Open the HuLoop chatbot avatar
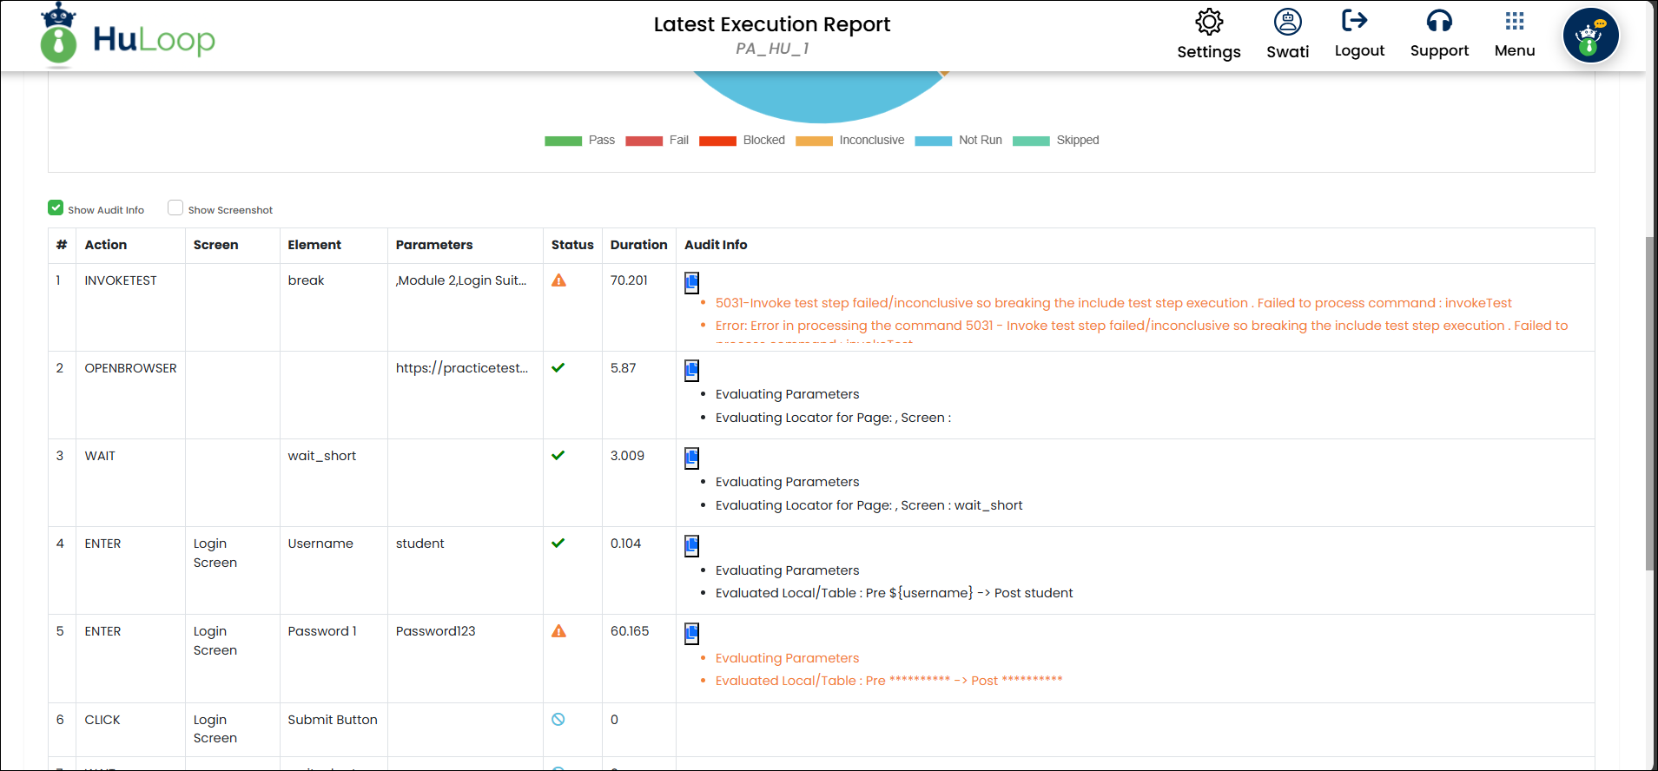This screenshot has width=1658, height=771. coord(1590,36)
